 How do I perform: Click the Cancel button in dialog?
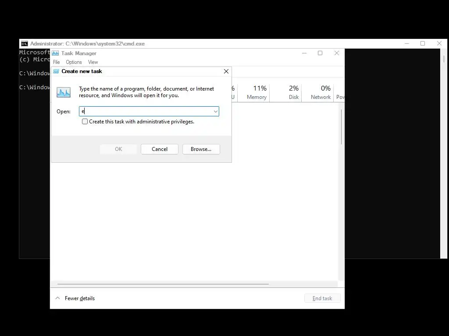(160, 149)
